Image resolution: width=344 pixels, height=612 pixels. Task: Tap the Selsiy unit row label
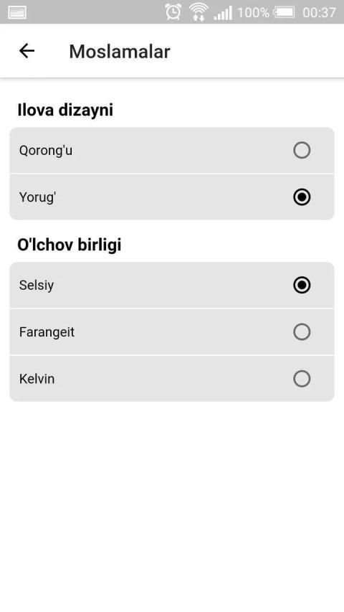tap(37, 286)
